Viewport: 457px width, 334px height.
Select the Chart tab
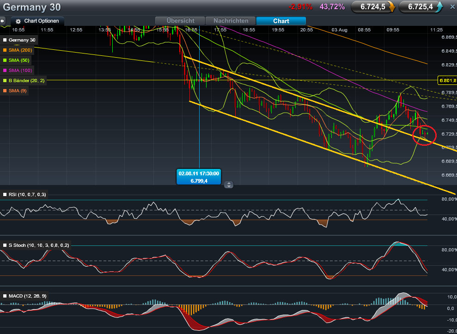point(281,21)
